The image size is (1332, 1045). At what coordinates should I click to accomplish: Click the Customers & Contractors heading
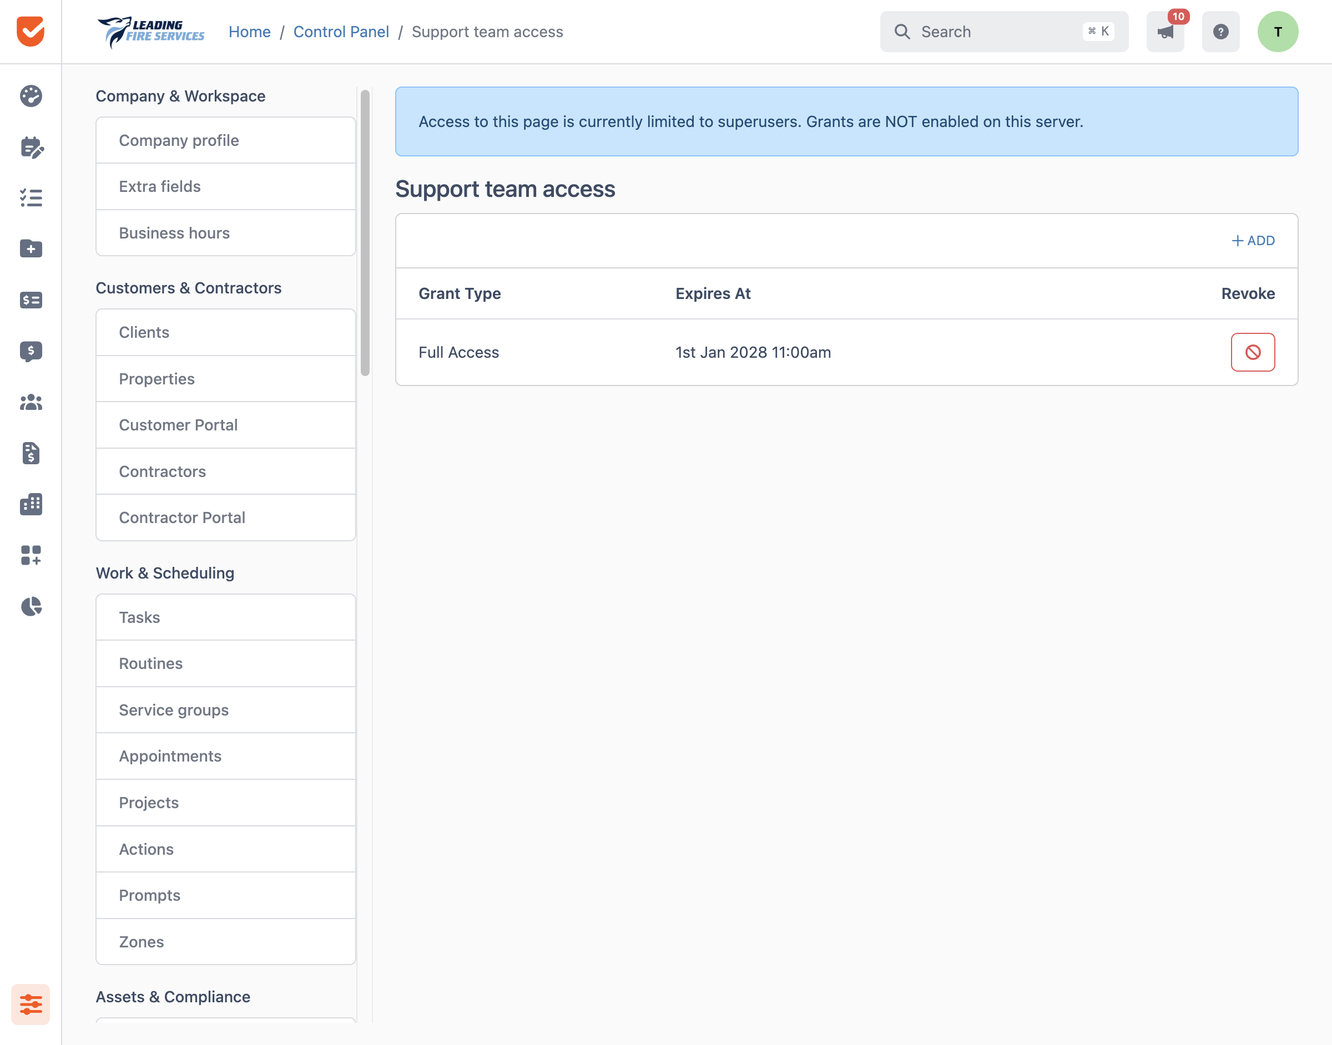(189, 288)
